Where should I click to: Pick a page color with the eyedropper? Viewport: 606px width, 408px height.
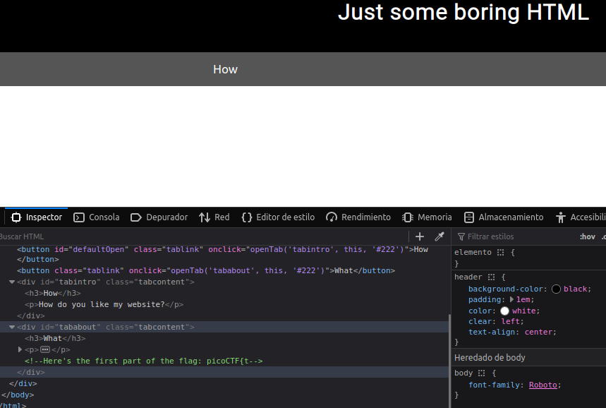click(439, 237)
